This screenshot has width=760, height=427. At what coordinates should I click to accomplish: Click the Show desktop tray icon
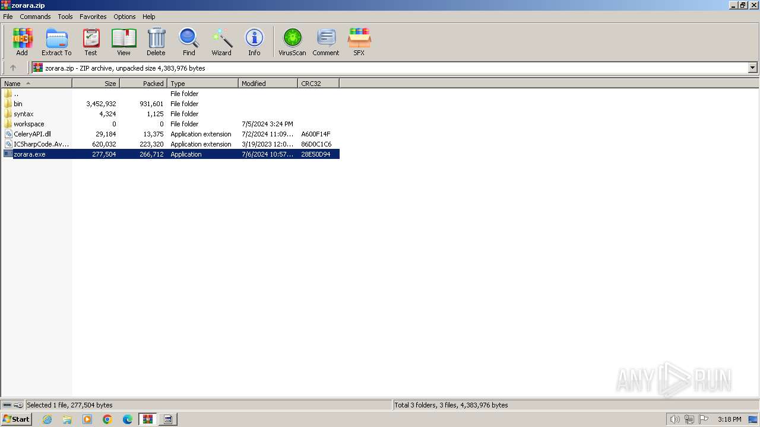753,419
